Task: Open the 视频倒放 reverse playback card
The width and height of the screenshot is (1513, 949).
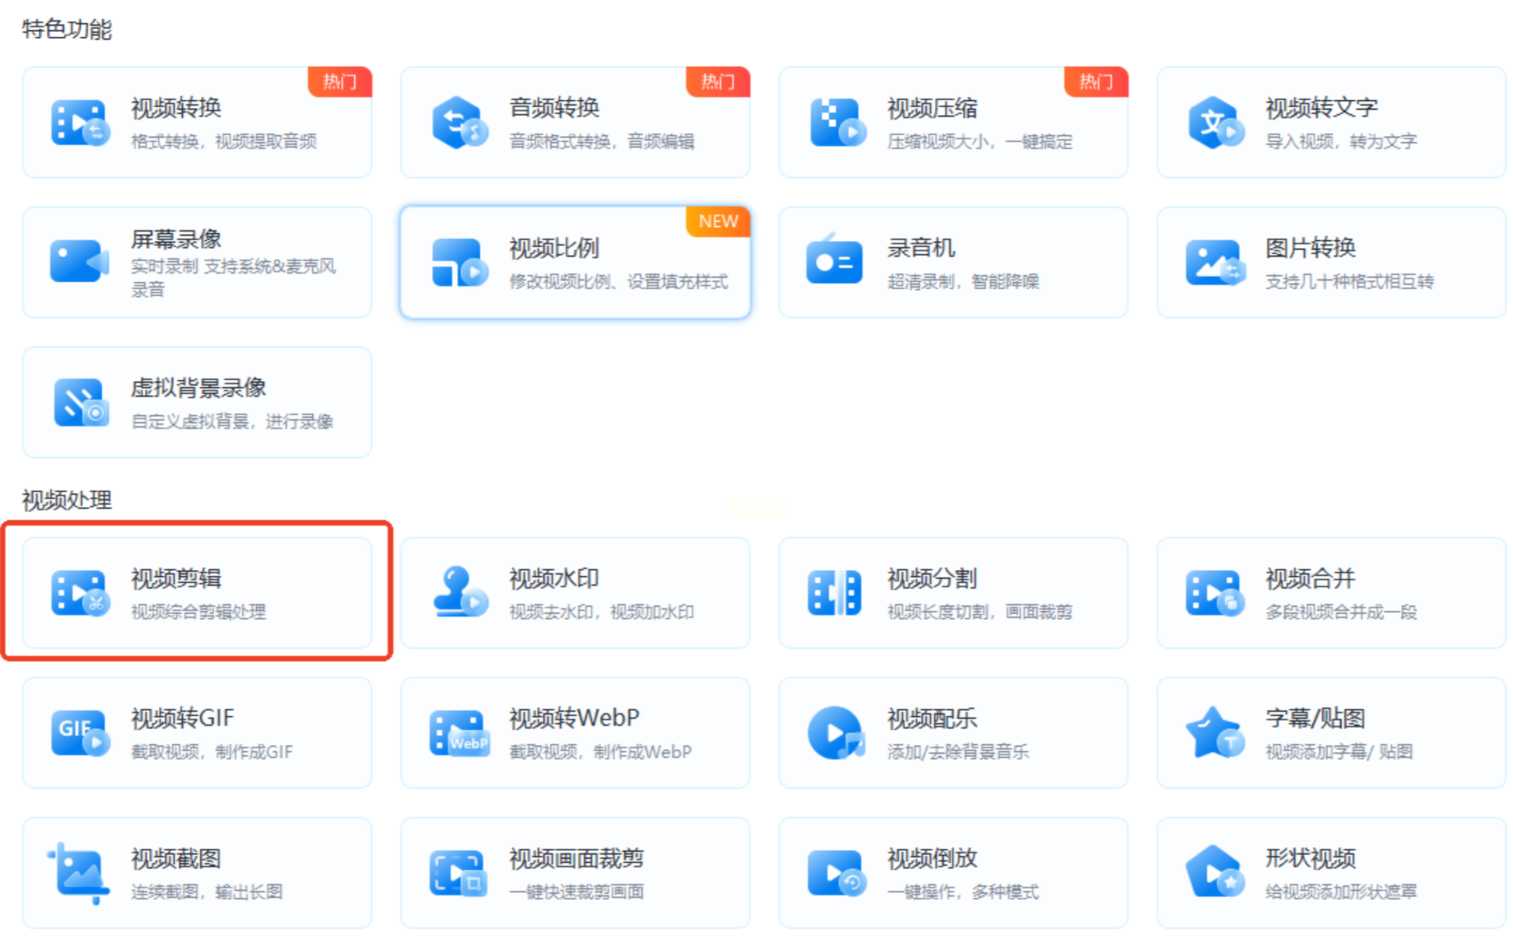Action: 953,873
